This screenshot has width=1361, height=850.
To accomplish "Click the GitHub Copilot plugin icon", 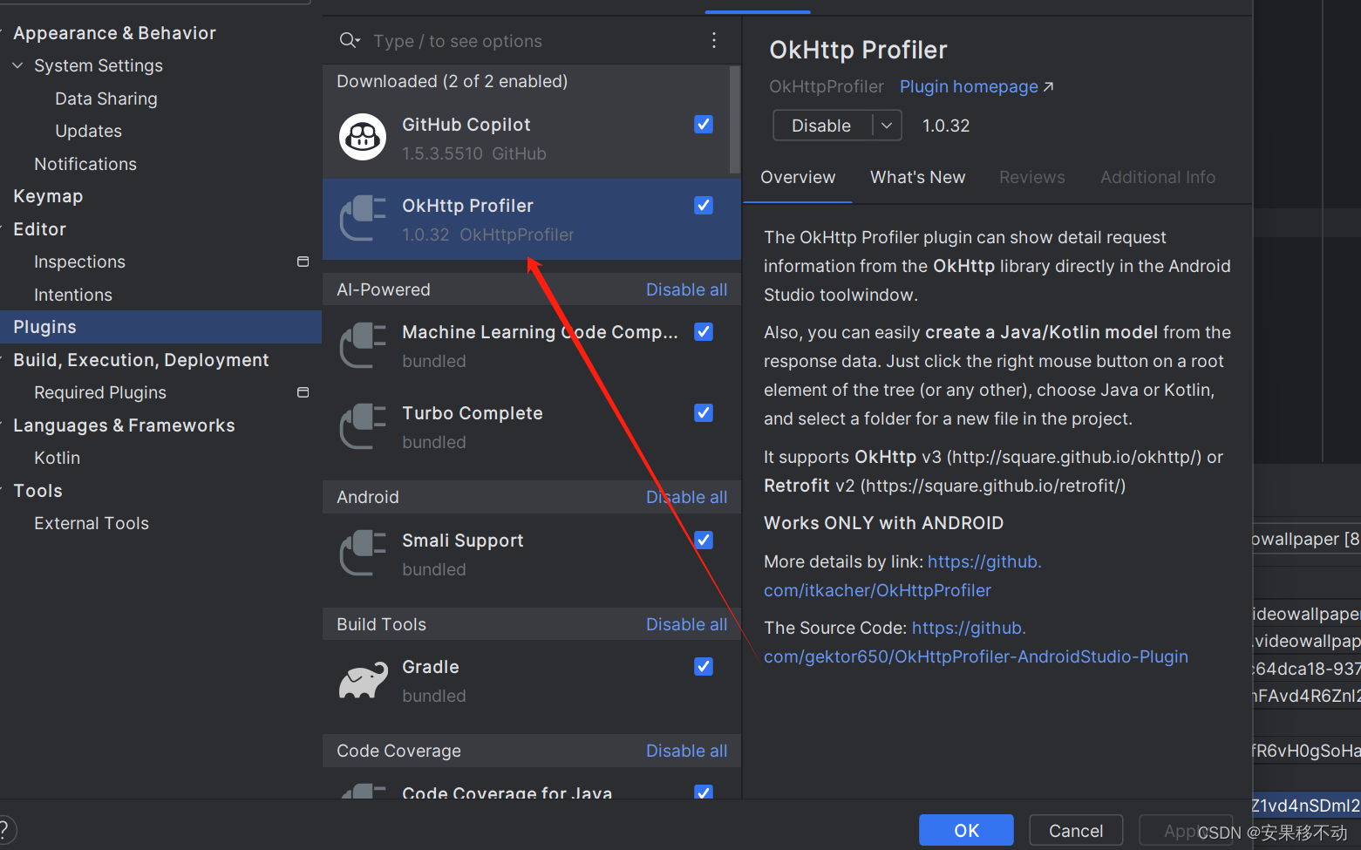I will (363, 137).
